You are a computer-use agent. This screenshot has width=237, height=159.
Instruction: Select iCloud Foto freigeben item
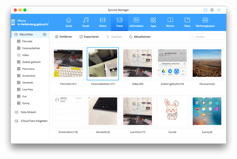(34, 121)
